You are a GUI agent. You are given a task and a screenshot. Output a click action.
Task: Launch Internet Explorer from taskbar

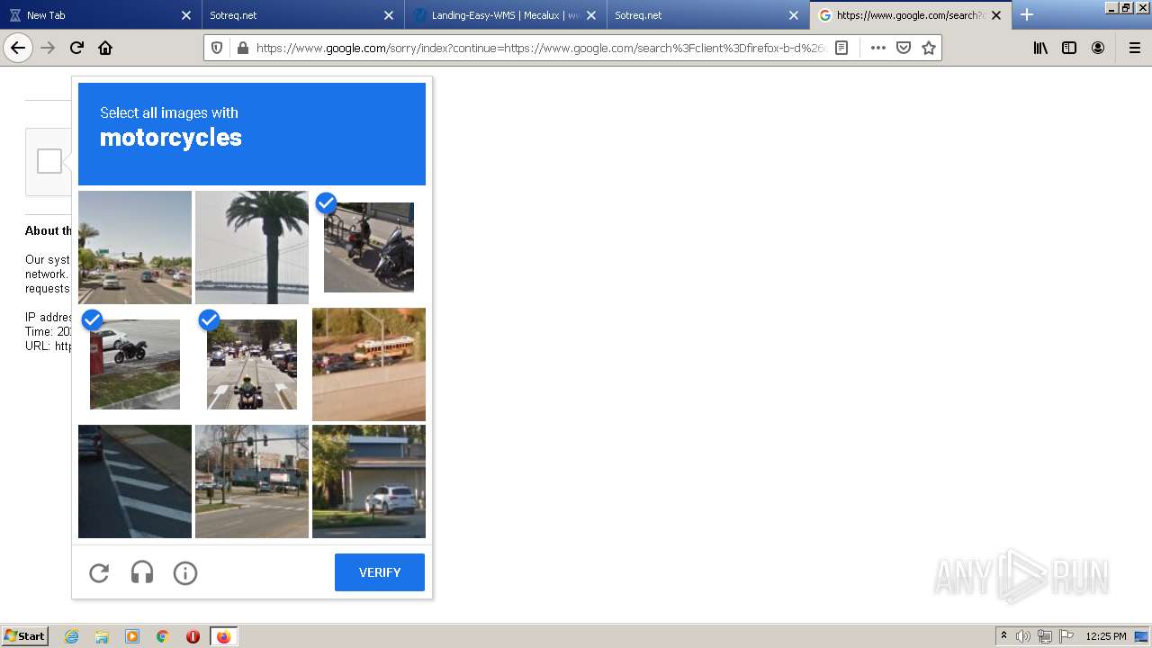click(x=71, y=636)
